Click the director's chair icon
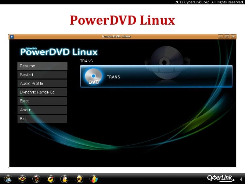 36,179
